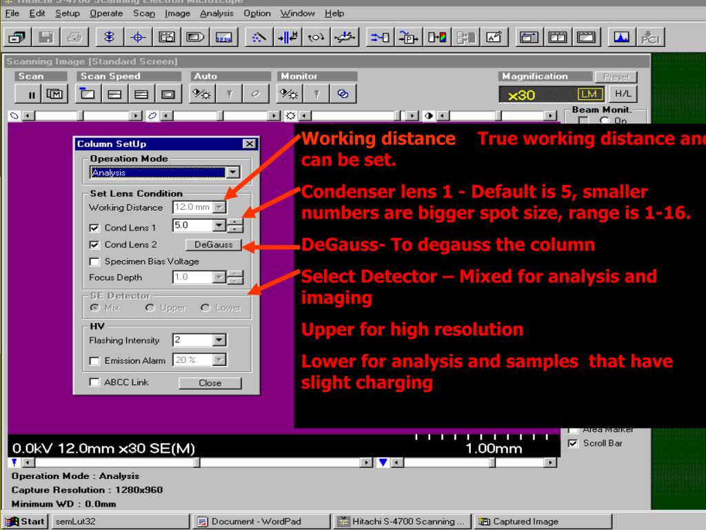Image resolution: width=706 pixels, height=530 pixels.
Task: Open the Operate menu
Action: point(106,13)
